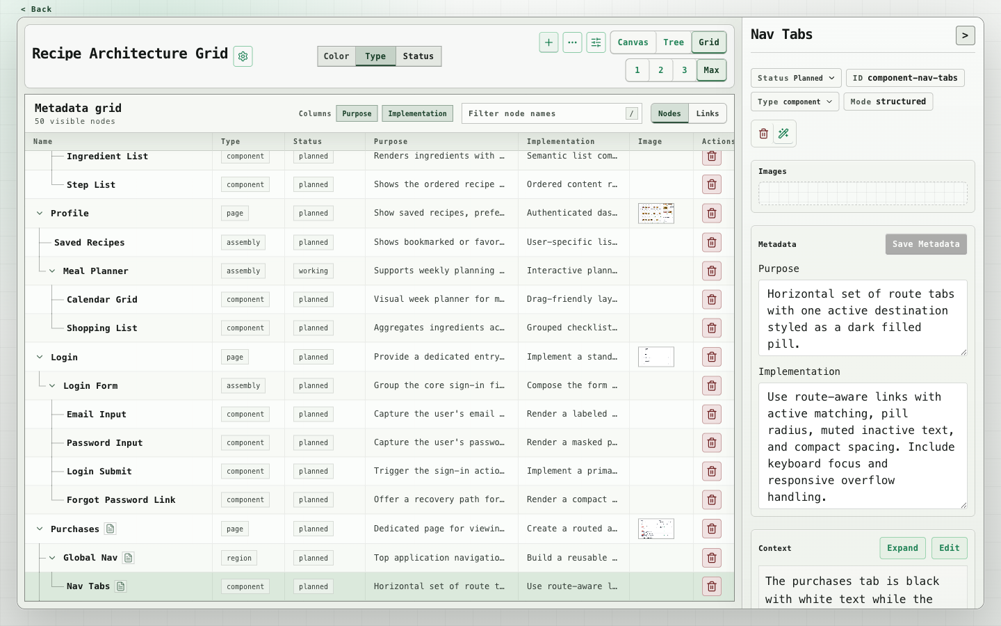Edit the Context text
Viewport: 1001px width, 626px height.
(949, 548)
